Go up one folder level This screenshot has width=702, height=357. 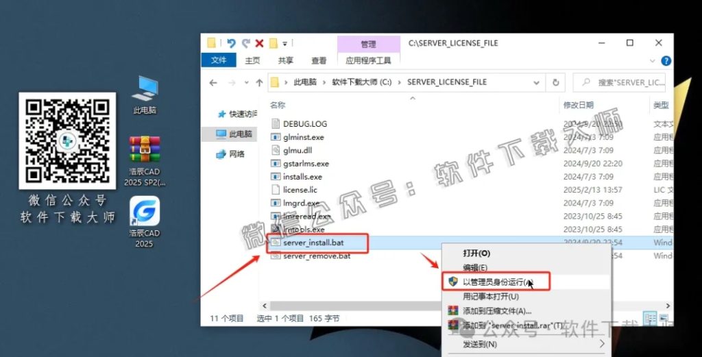(x=259, y=83)
